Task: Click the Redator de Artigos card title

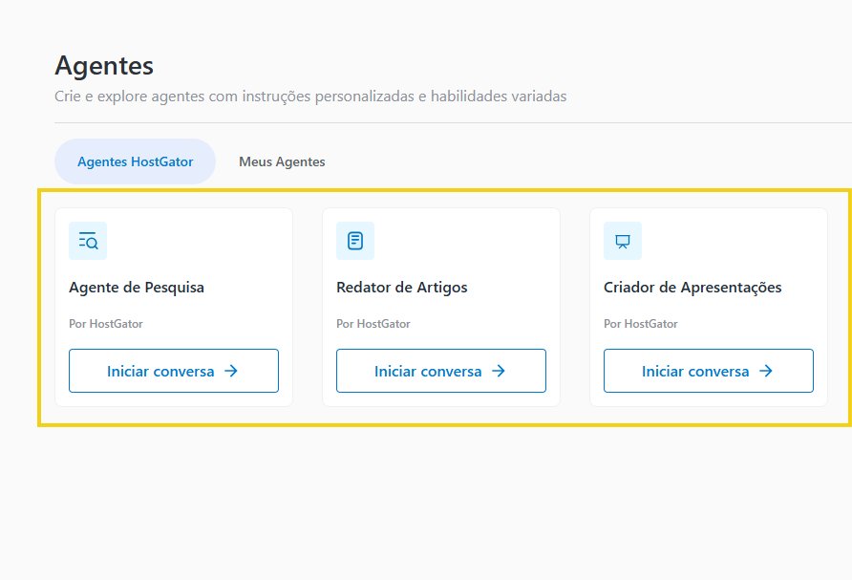Action: click(x=401, y=287)
